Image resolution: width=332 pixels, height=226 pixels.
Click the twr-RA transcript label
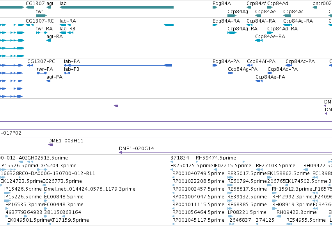click(x=44, y=29)
